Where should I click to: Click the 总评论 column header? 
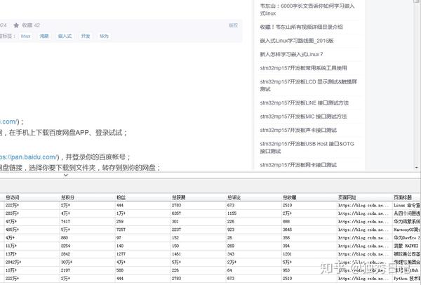pyautogui.click(x=254, y=197)
